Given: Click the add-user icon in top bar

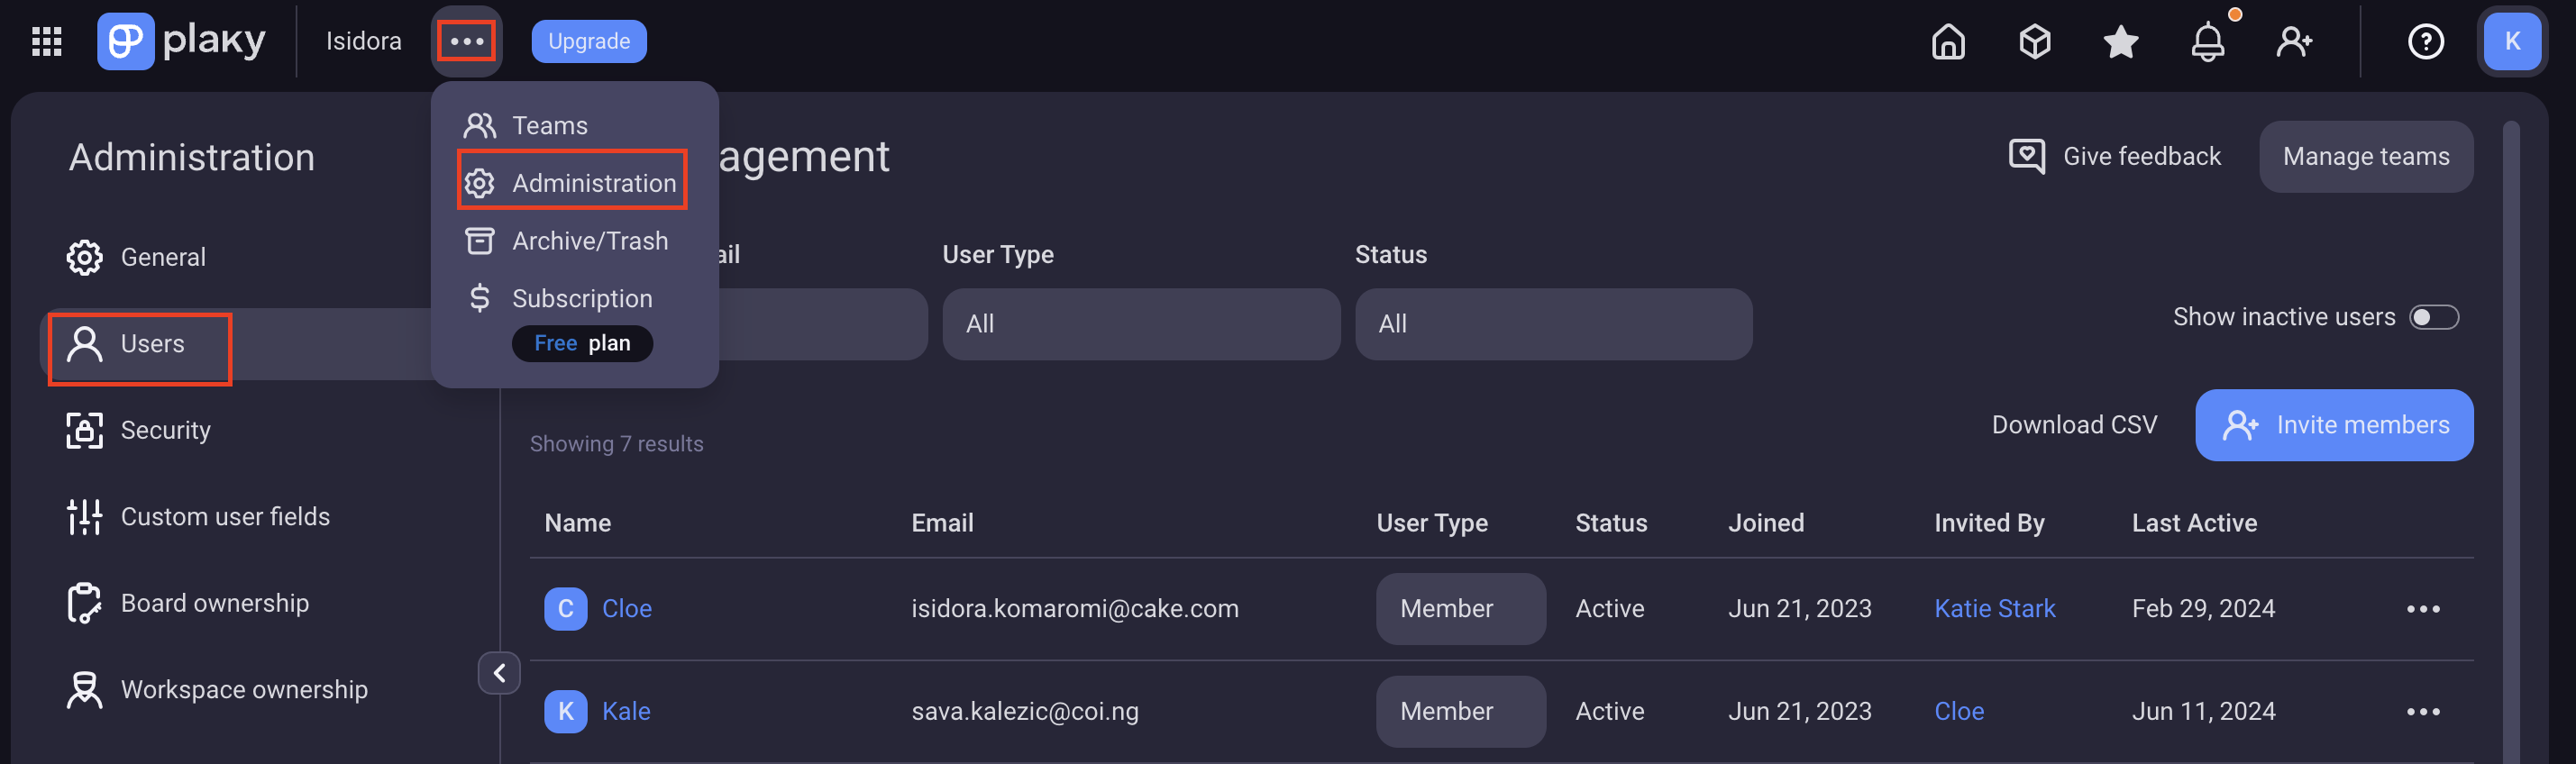Looking at the screenshot, I should coord(2294,41).
